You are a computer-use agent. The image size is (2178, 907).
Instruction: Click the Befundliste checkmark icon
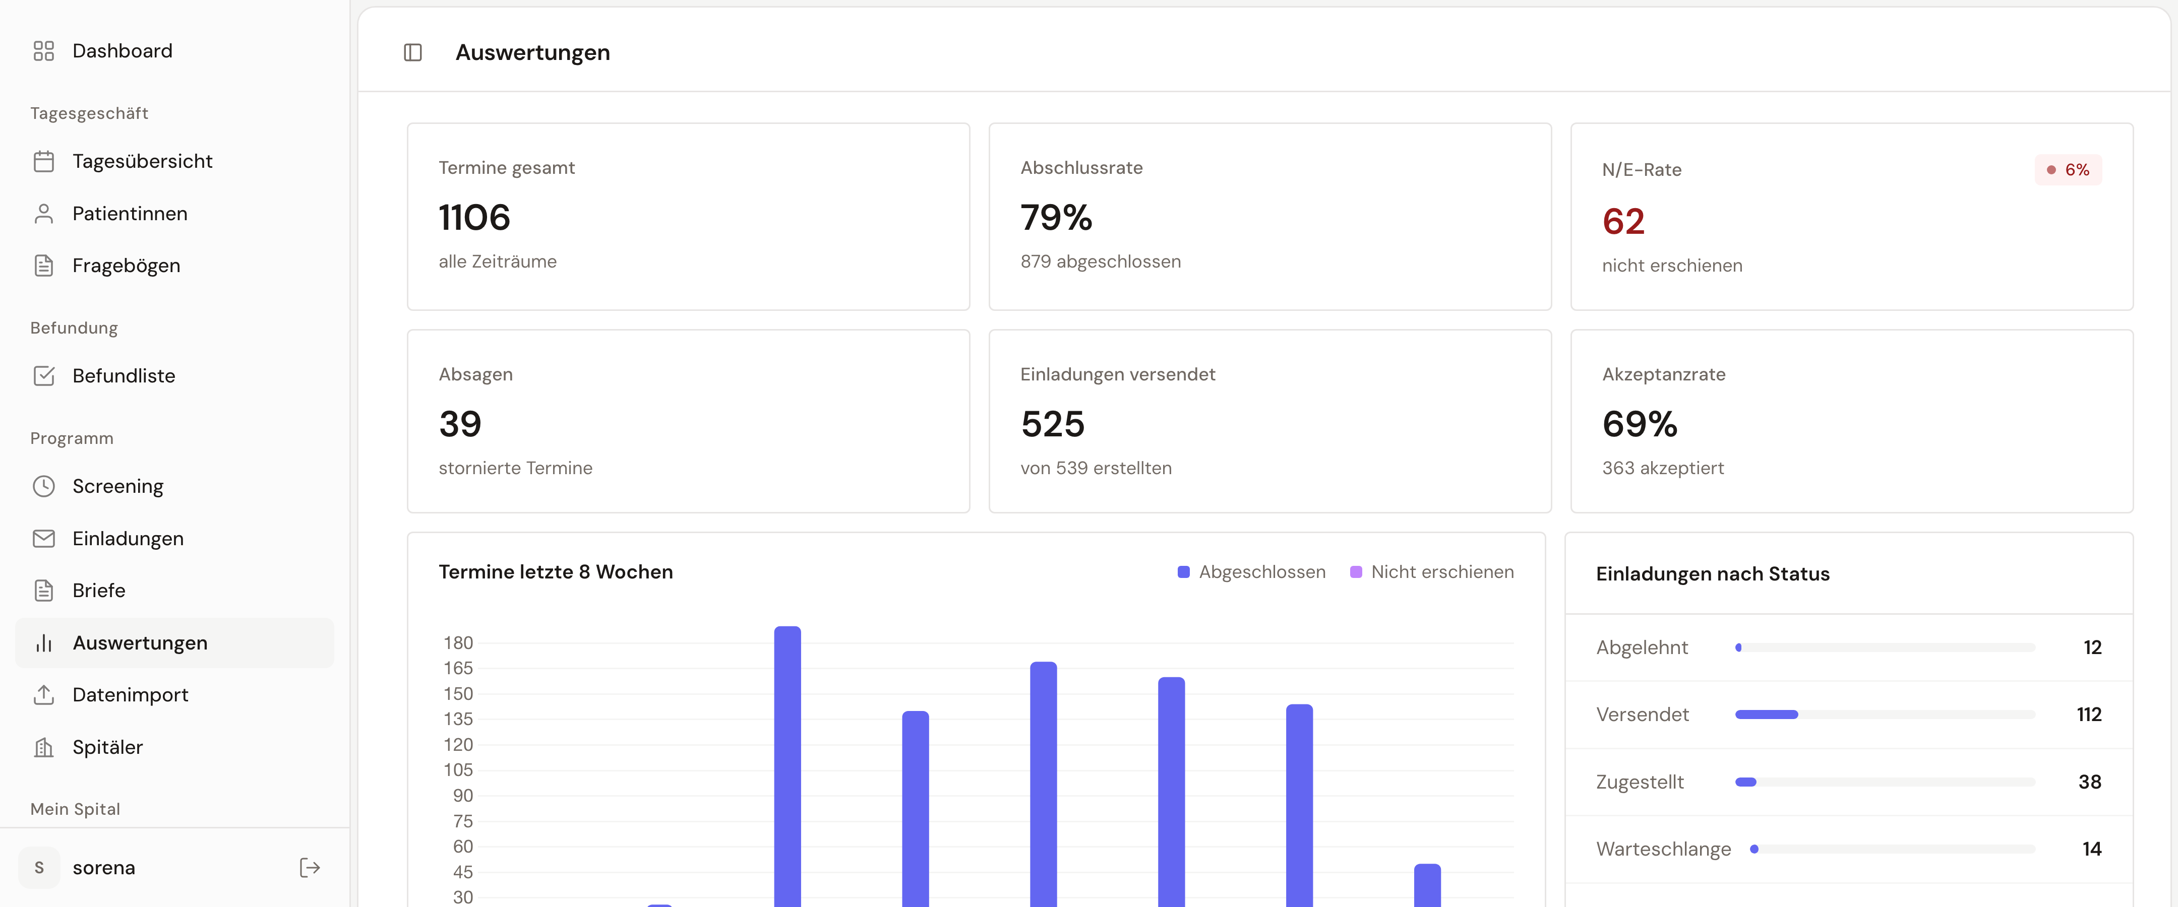tap(43, 375)
